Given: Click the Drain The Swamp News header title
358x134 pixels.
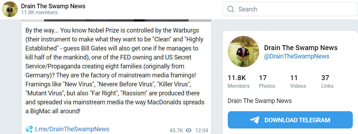Looking at the screenshot, I should (x=53, y=6).
